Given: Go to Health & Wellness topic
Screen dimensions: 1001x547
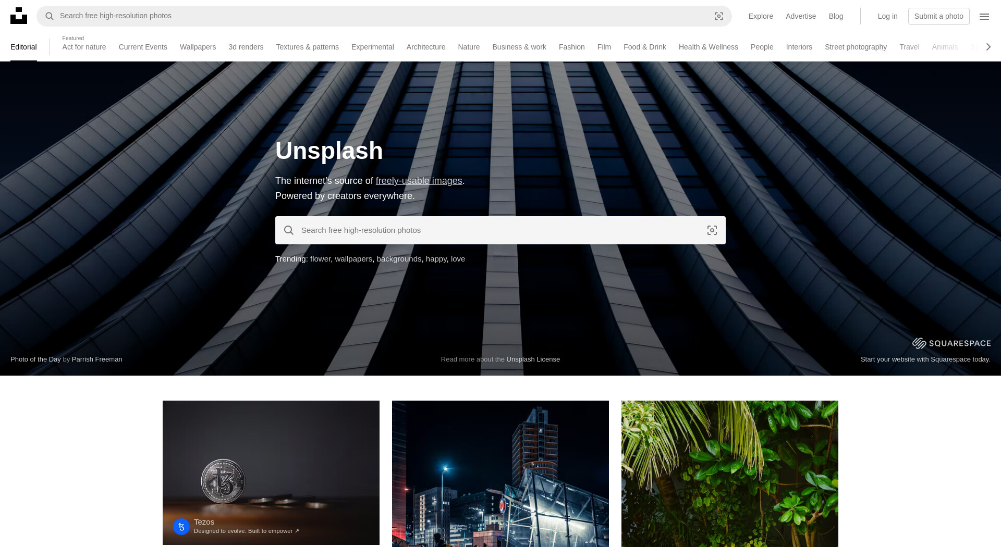Looking at the screenshot, I should (x=708, y=47).
